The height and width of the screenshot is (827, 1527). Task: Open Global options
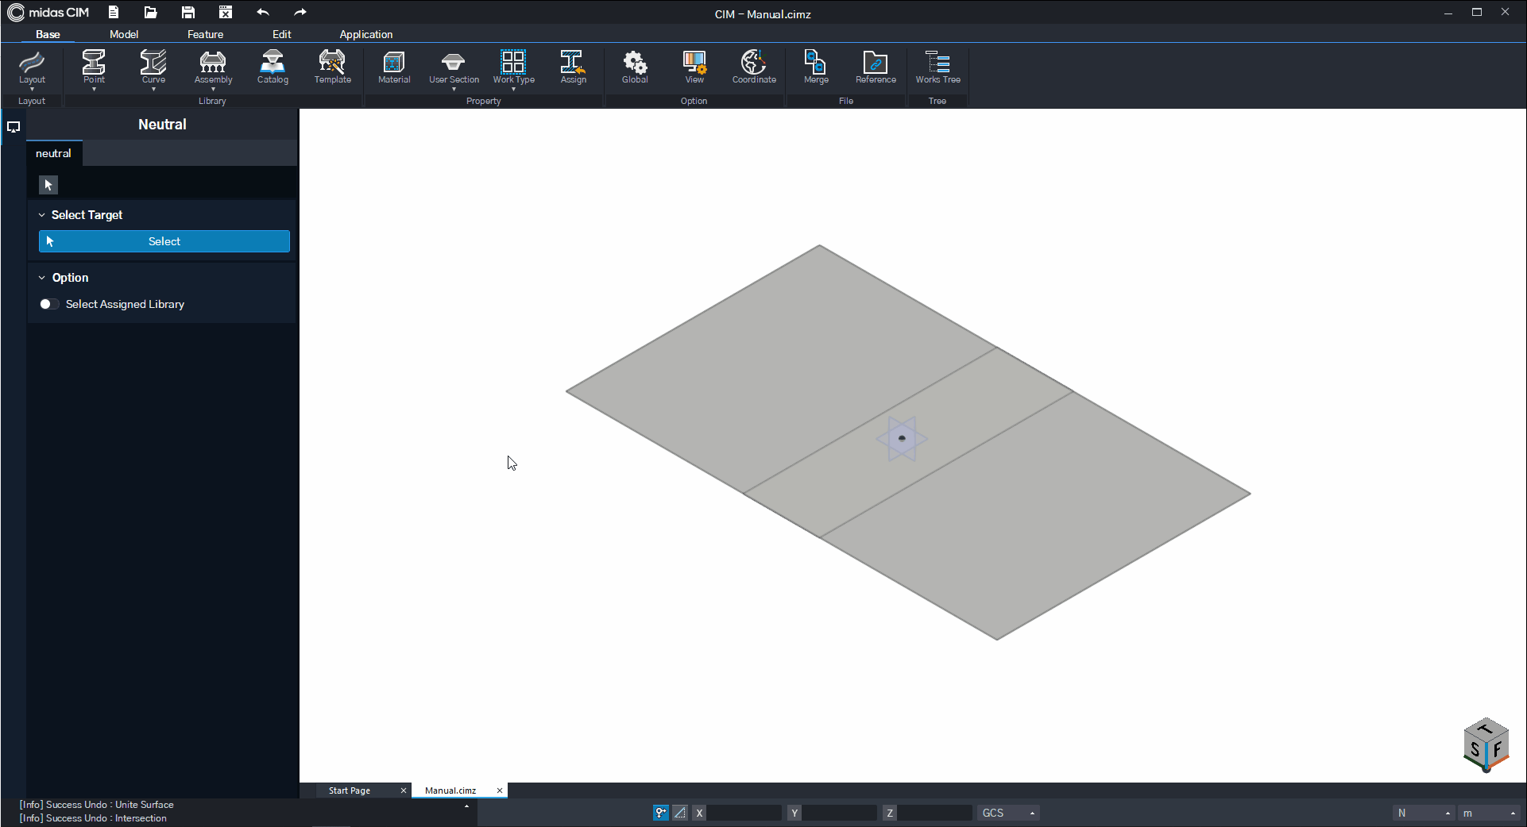pyautogui.click(x=635, y=67)
